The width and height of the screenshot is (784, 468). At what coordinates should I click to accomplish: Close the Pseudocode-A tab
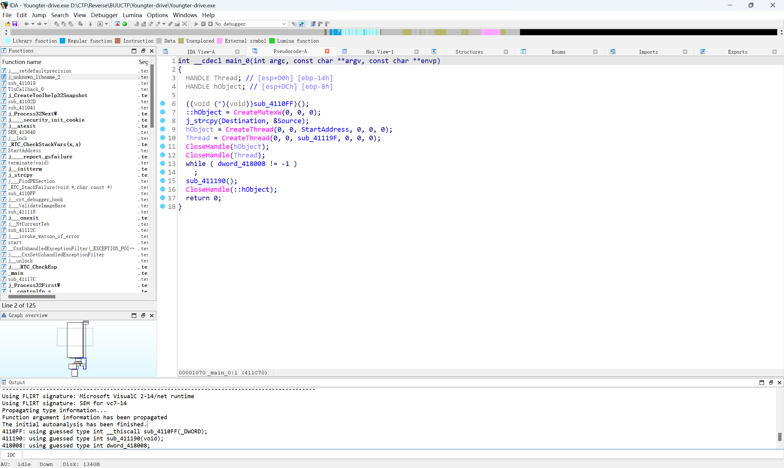327,51
